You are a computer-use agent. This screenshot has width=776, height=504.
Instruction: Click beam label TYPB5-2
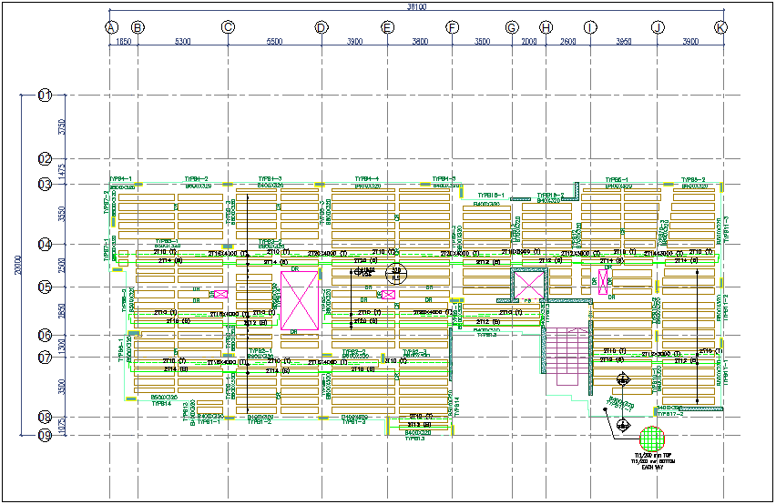693,180
